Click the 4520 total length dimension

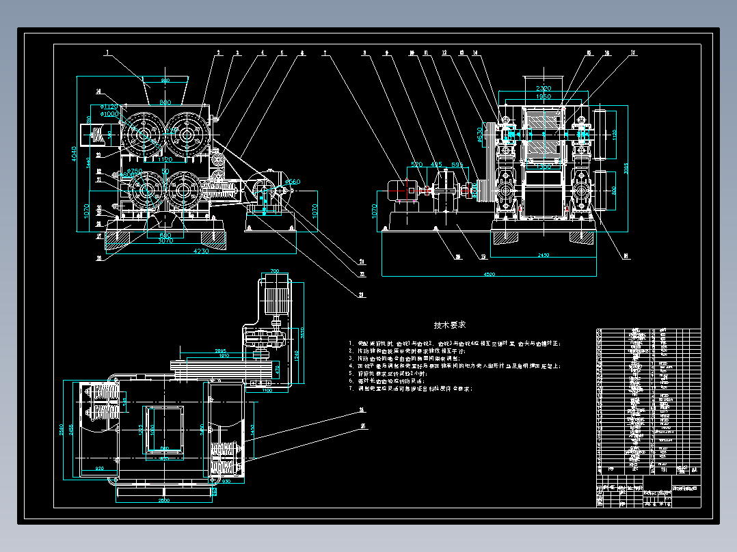click(489, 275)
